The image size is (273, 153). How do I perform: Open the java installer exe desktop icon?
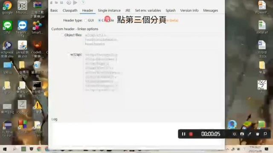[x=22, y=49]
